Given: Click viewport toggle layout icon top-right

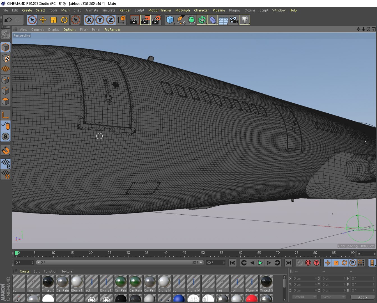Looking at the screenshot, I should pos(373,29).
